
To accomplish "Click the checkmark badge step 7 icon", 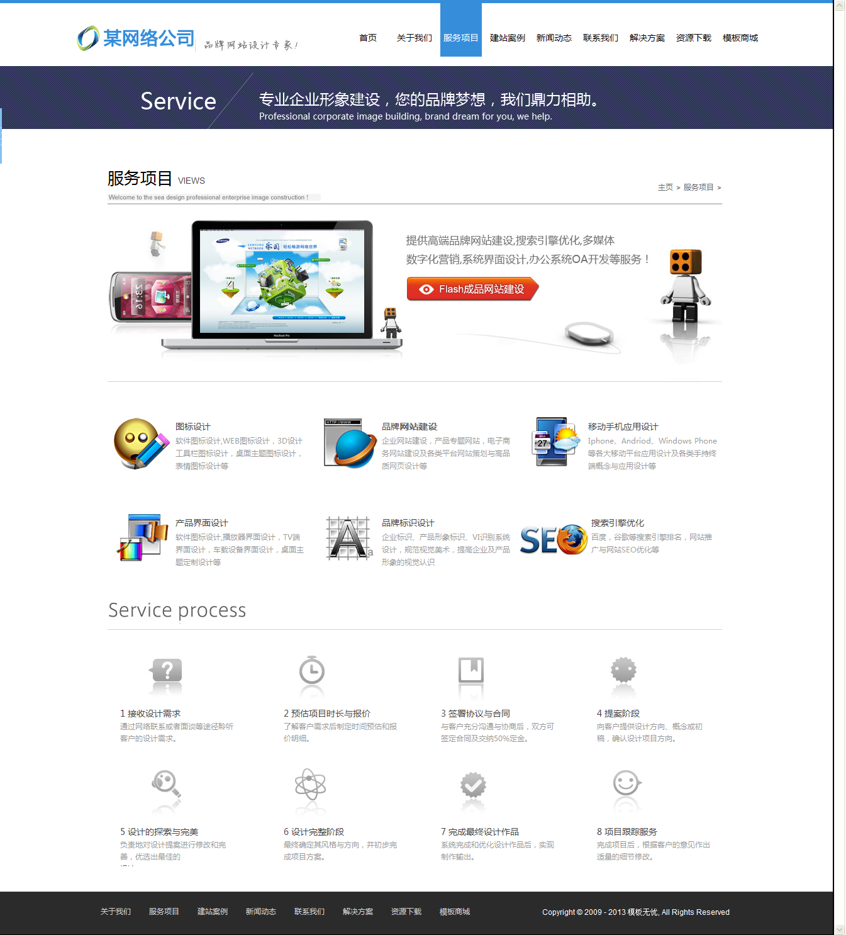I will point(473,785).
